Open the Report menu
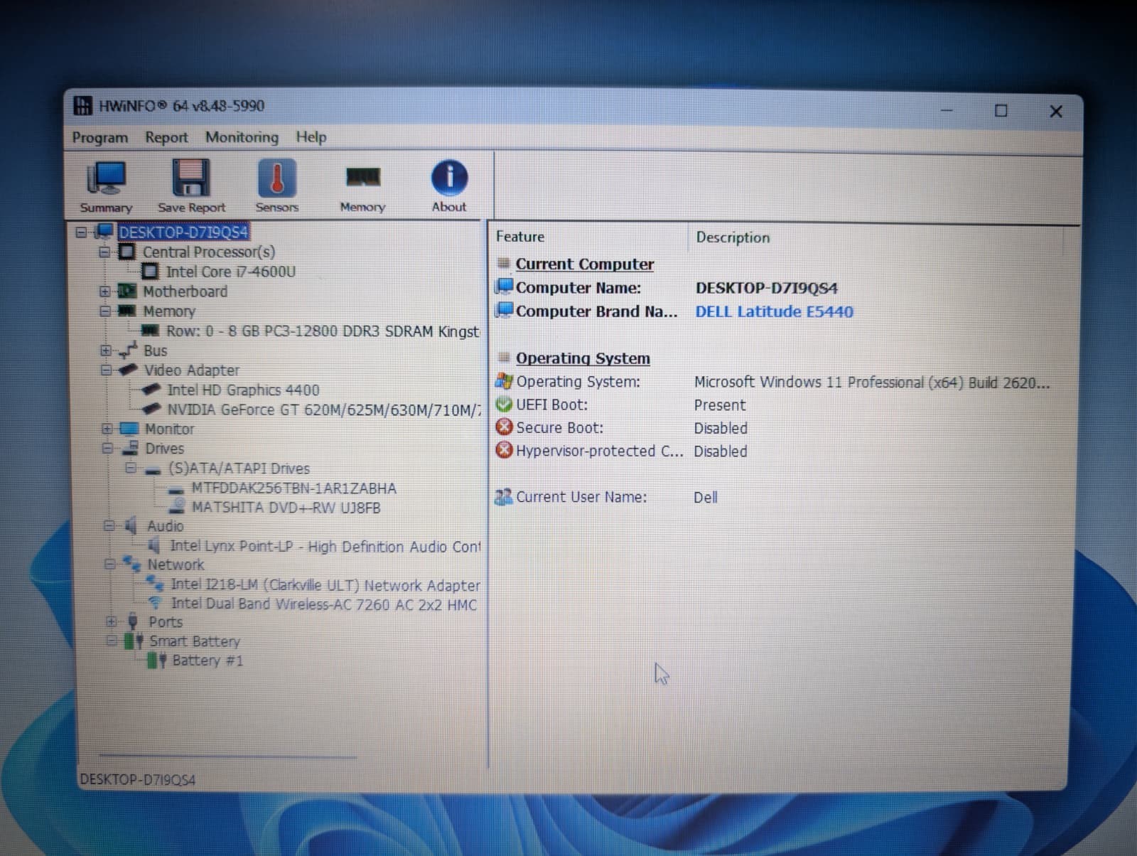1137x856 pixels. (x=166, y=137)
